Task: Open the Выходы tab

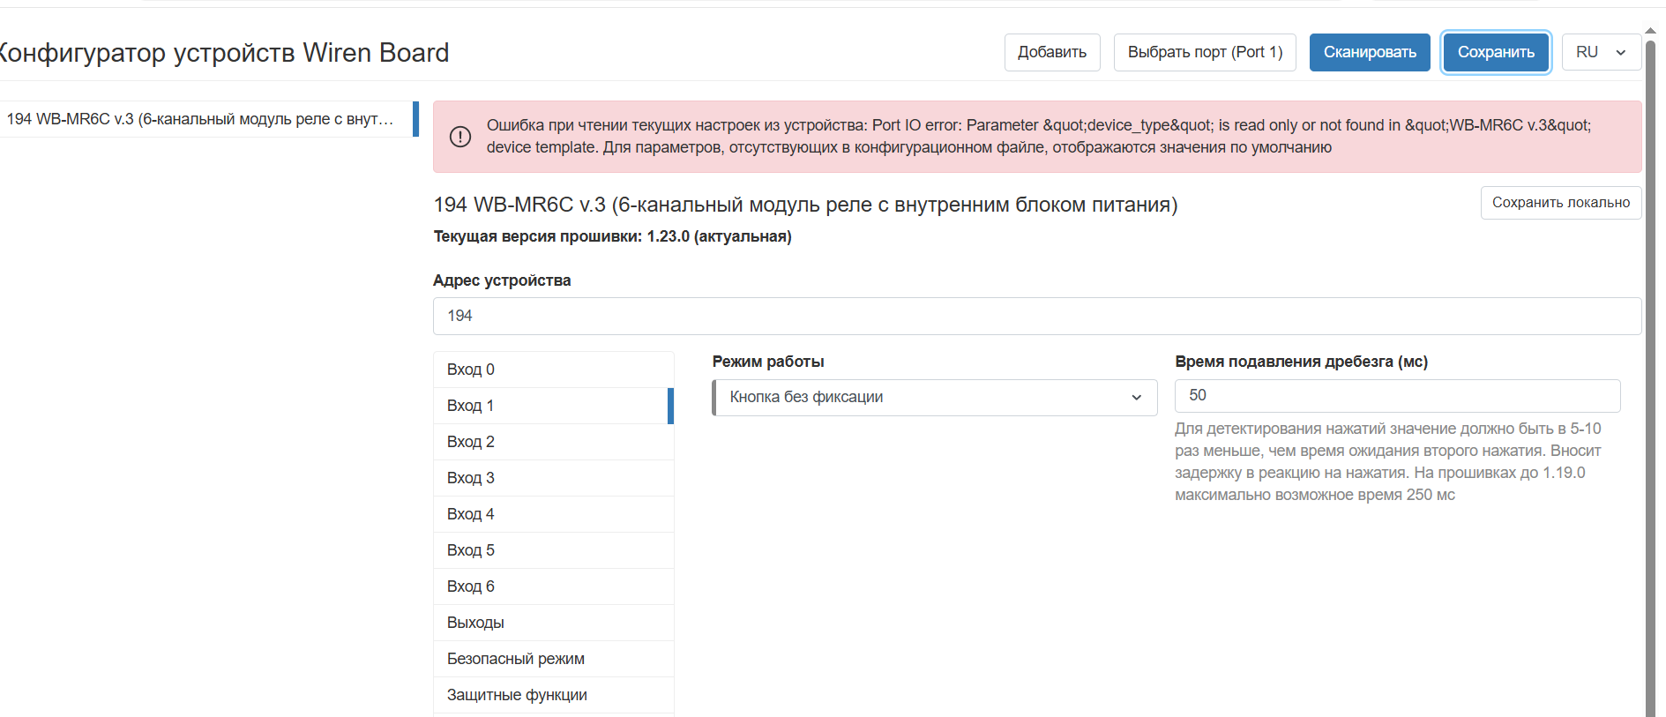Action: (x=553, y=623)
